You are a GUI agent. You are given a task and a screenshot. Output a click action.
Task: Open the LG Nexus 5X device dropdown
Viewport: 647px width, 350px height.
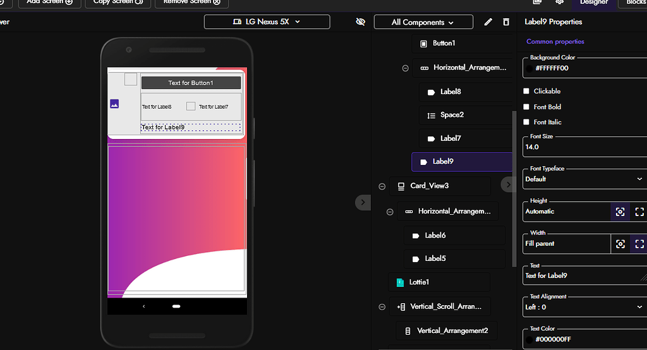[x=267, y=21]
